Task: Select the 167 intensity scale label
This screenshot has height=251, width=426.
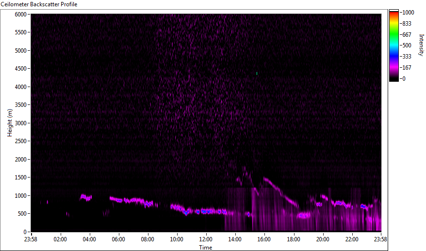Action: point(407,68)
